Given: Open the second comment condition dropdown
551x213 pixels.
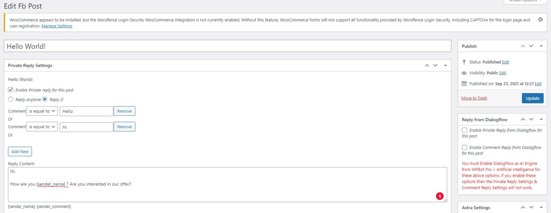Looking at the screenshot, I should pyautogui.click(x=42, y=127).
